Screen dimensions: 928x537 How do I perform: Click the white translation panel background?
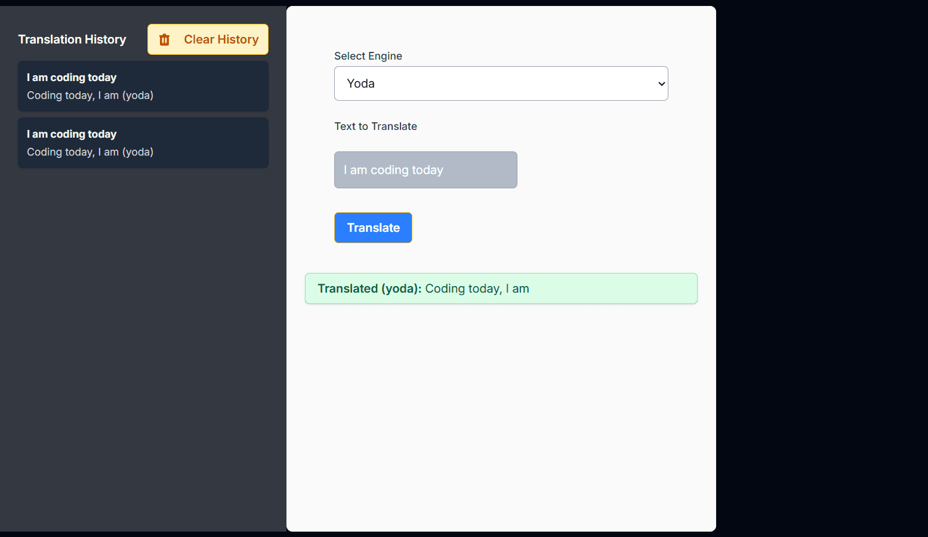tap(501, 417)
